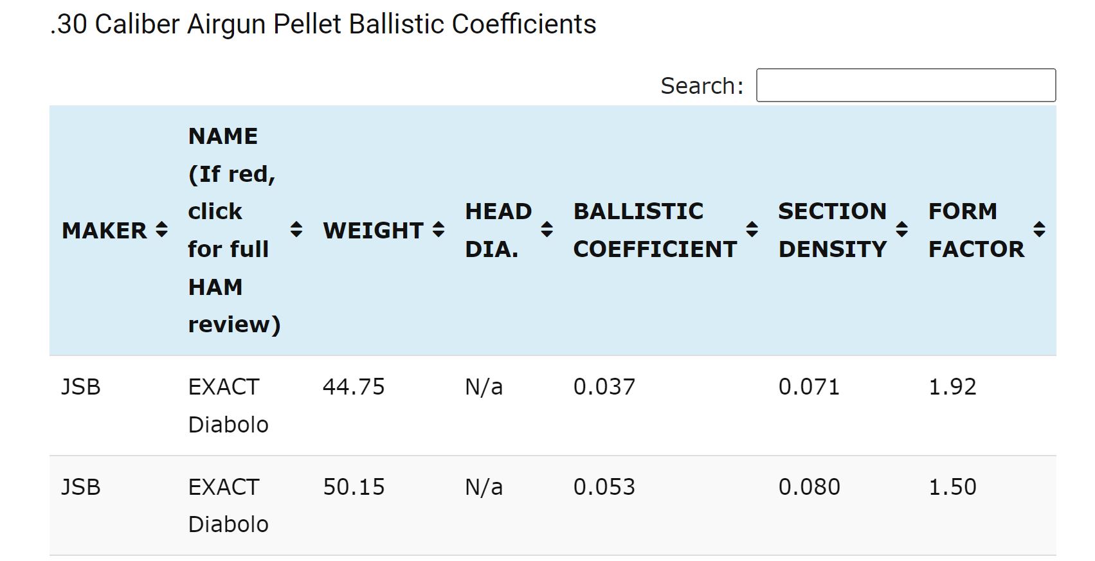1095x561 pixels.
Task: Click the MAKER column header text
Action: pos(105,231)
